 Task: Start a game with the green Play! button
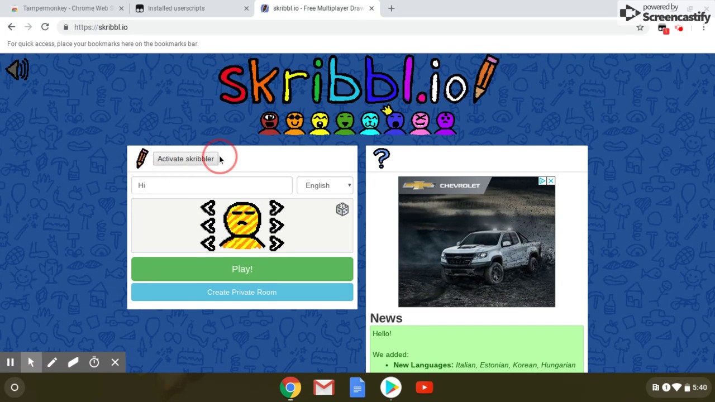pyautogui.click(x=242, y=269)
